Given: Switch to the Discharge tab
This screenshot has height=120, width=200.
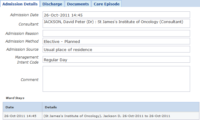Looking at the screenshot, I should pos(52,4).
